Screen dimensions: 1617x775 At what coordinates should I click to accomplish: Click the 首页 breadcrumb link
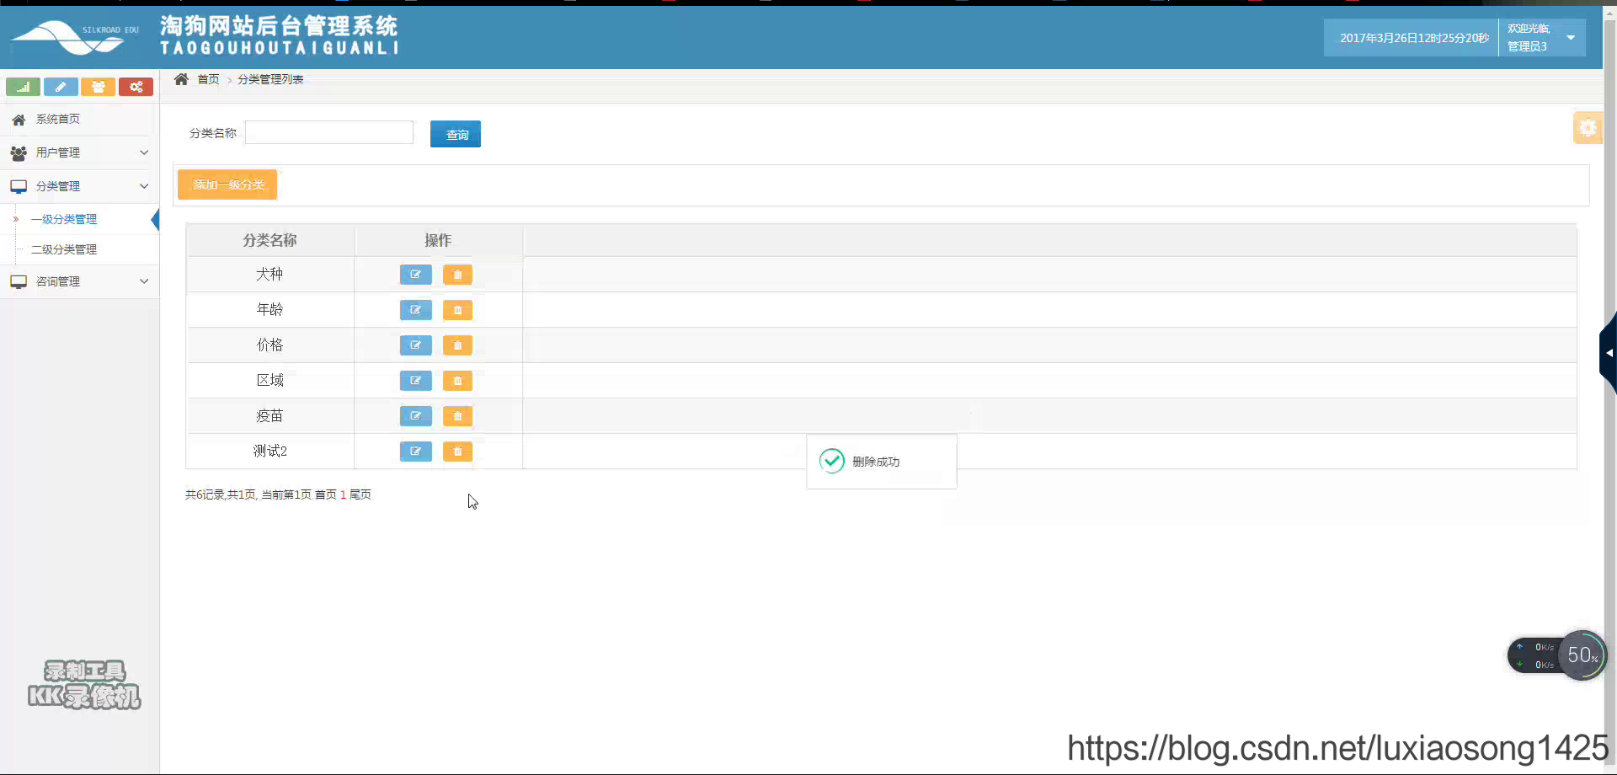pos(208,79)
